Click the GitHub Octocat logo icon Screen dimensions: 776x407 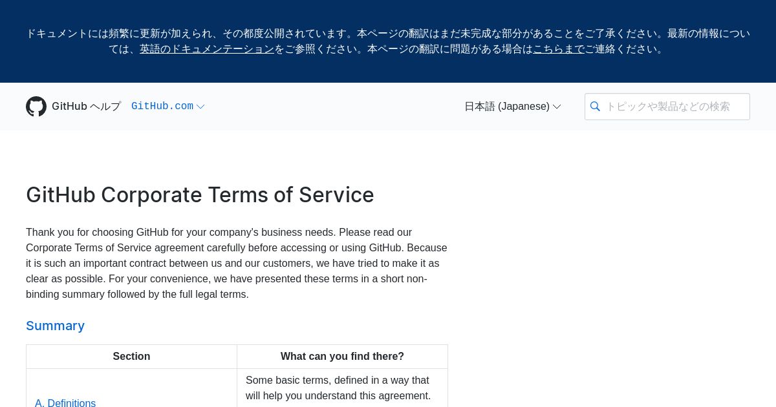(x=36, y=107)
